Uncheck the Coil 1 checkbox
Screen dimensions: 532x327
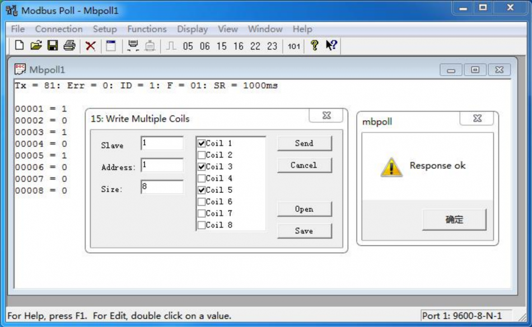click(x=202, y=143)
